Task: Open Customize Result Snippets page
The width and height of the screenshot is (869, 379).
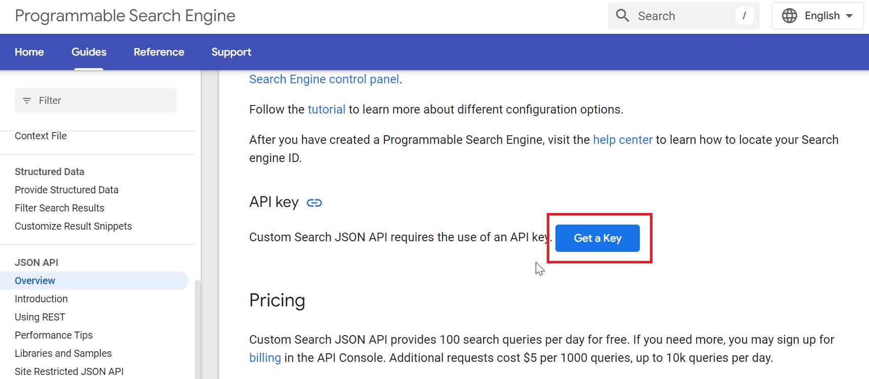Action: click(x=73, y=226)
